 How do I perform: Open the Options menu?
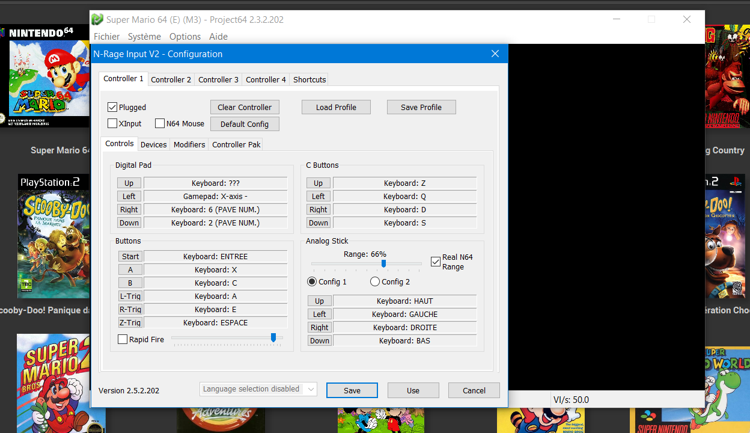tap(185, 37)
